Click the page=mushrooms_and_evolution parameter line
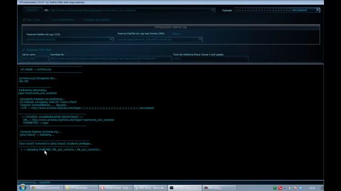The height and width of the screenshot is (191, 341). [38, 93]
